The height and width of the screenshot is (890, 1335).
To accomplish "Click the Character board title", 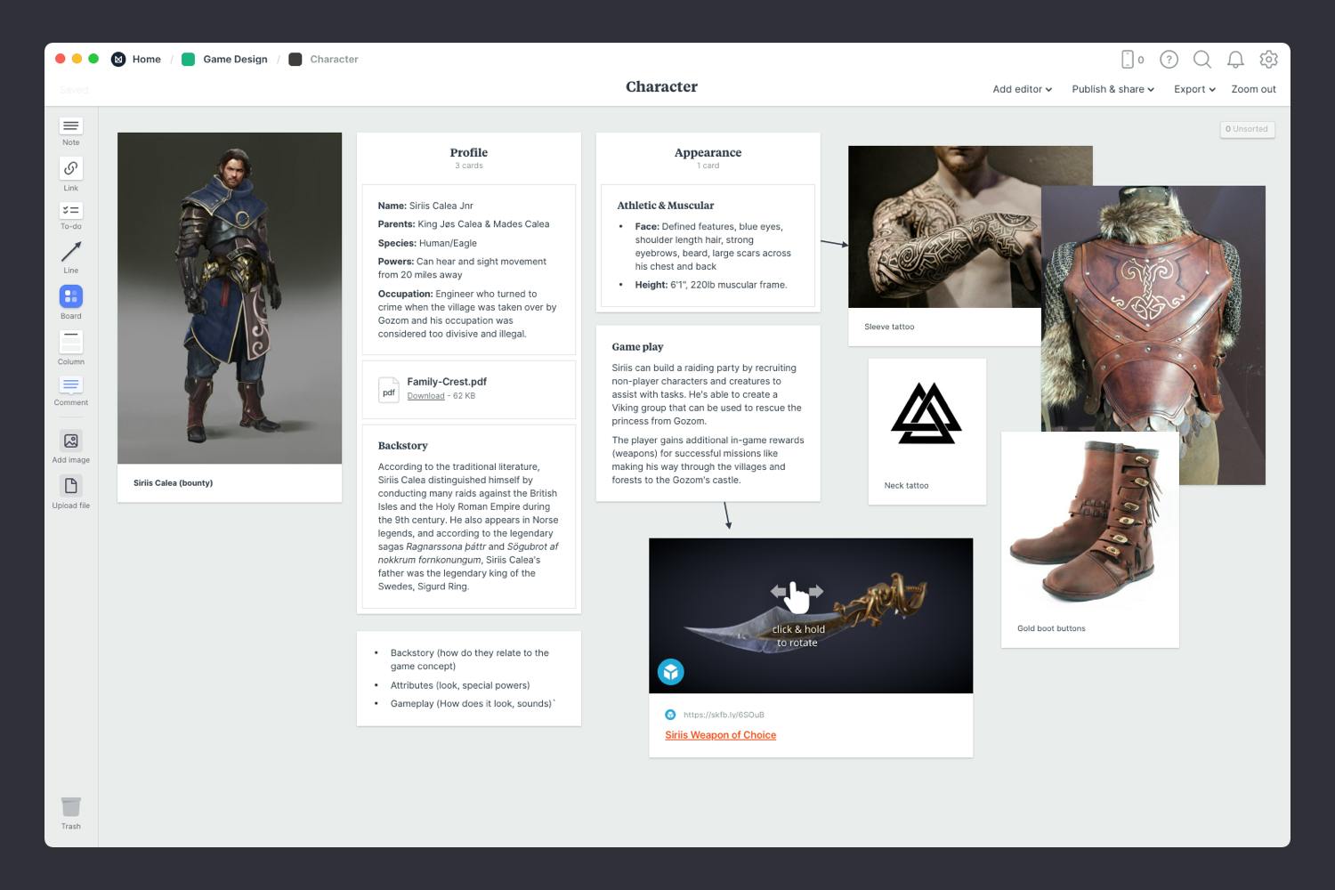I will click(x=661, y=86).
